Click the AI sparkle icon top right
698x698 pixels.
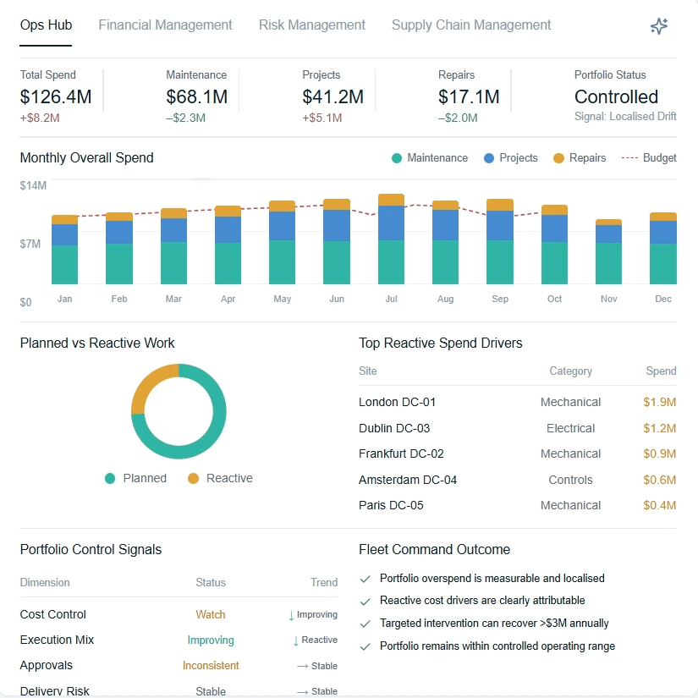click(659, 26)
